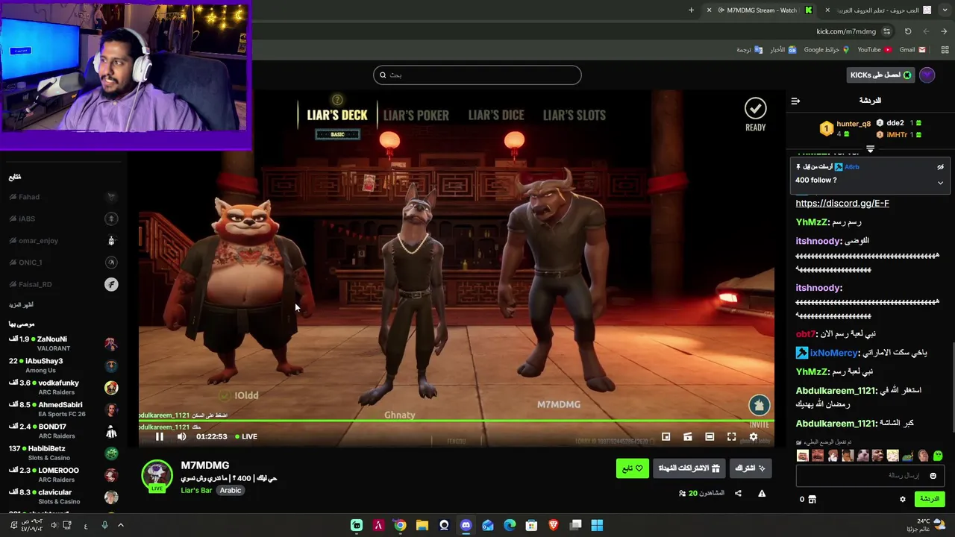Show more followed channels (أظهر المزيد)
Screen dimensions: 955x537
(x=21, y=305)
